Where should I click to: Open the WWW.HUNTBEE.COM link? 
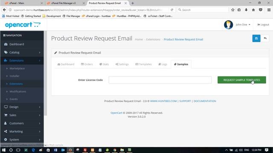click(163, 101)
